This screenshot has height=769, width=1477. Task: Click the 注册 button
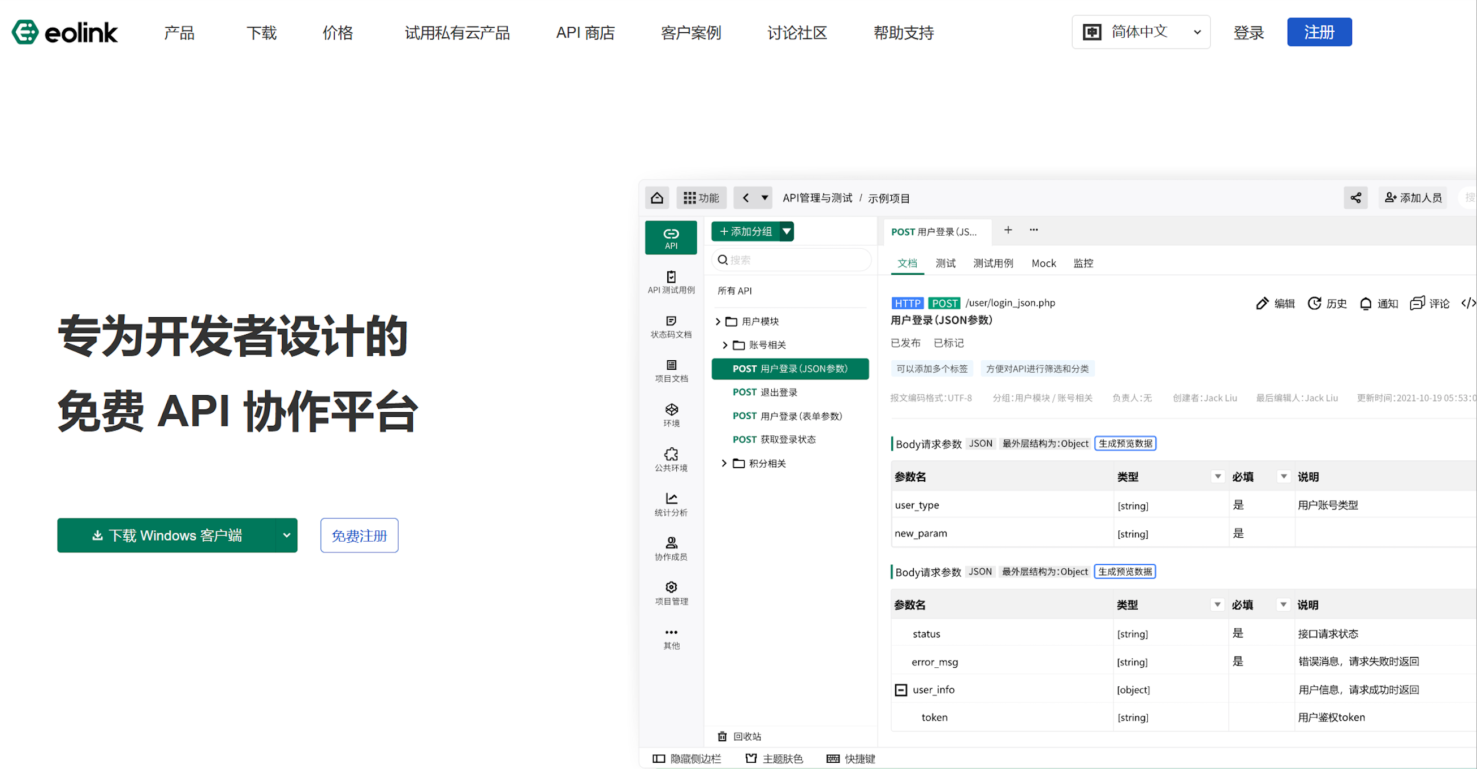[x=1319, y=32]
